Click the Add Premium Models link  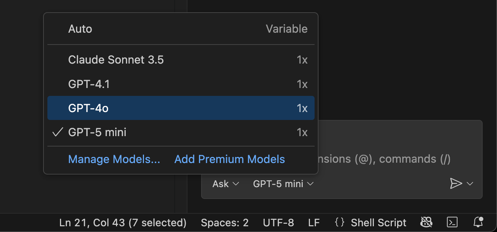pos(229,159)
